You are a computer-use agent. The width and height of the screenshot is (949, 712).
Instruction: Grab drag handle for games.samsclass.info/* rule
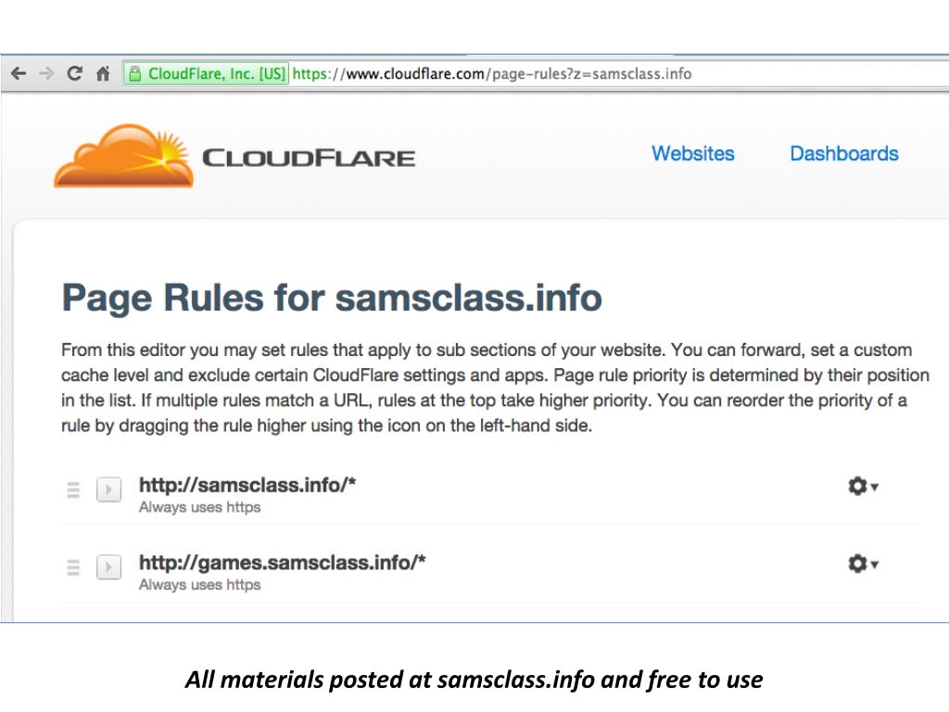coord(73,567)
